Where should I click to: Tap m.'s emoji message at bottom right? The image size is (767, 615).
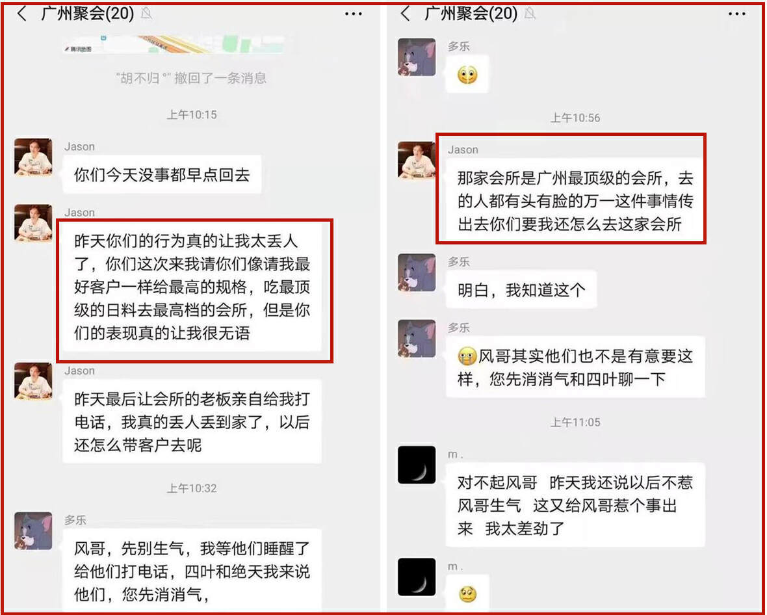point(467,594)
